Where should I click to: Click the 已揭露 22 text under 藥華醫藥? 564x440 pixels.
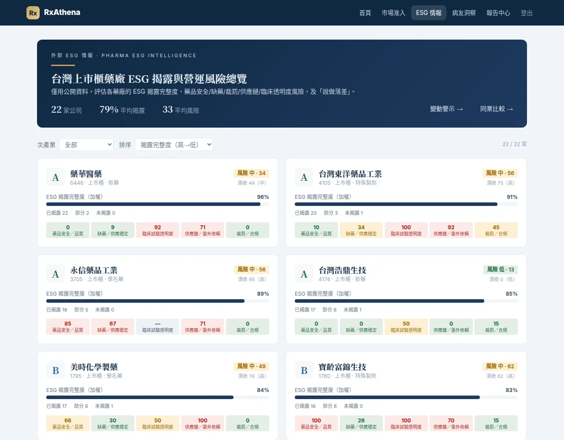coord(57,213)
